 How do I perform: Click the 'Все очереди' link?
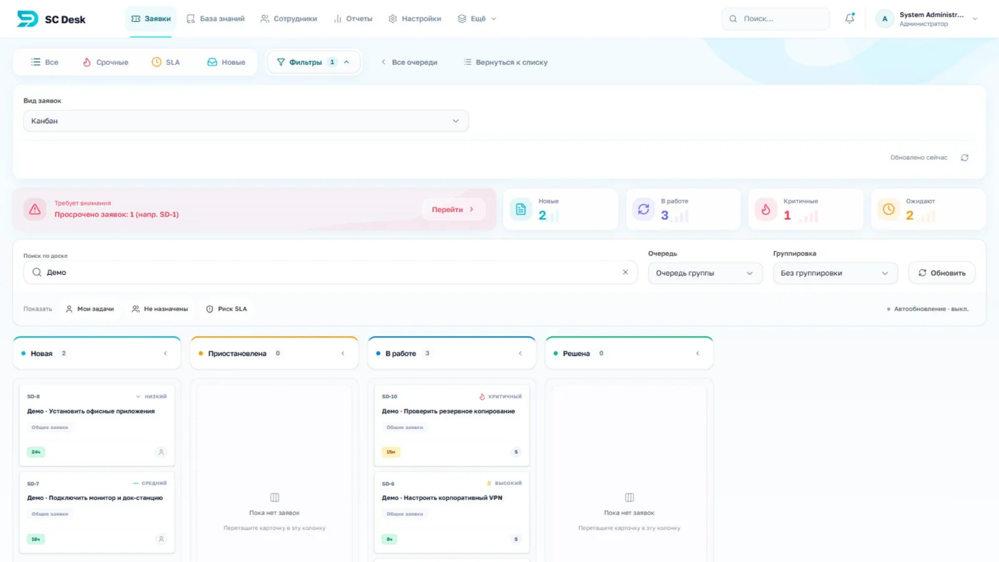pyautogui.click(x=409, y=62)
